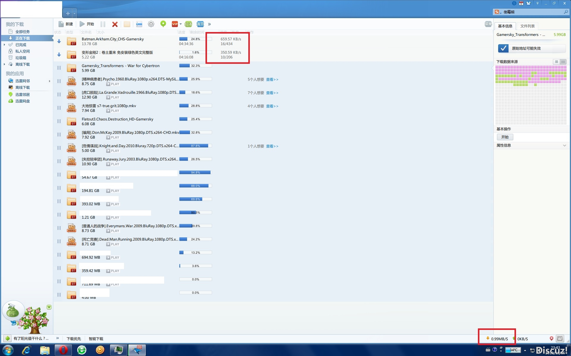The height and width of the screenshot is (356, 571).
Task: Collapse the tree widget with green arrow
Action: pos(49,307)
